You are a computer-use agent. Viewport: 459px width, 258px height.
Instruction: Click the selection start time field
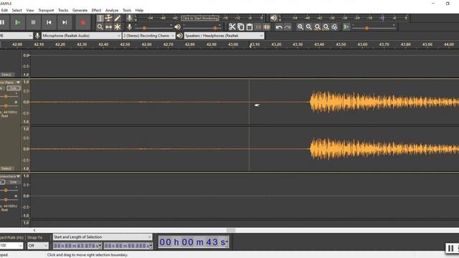(77, 246)
